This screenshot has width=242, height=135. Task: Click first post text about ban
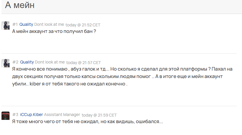(x=54, y=31)
